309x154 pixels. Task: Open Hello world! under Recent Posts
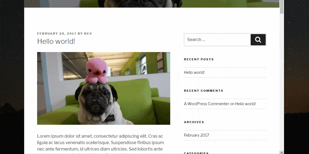[194, 72]
